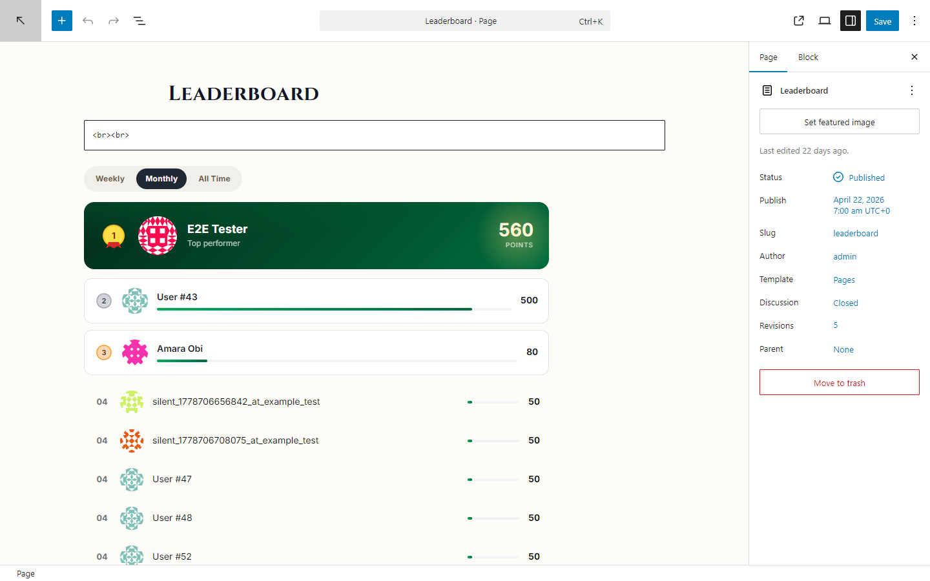Click the E2E Tester name
930x581 pixels.
218,229
